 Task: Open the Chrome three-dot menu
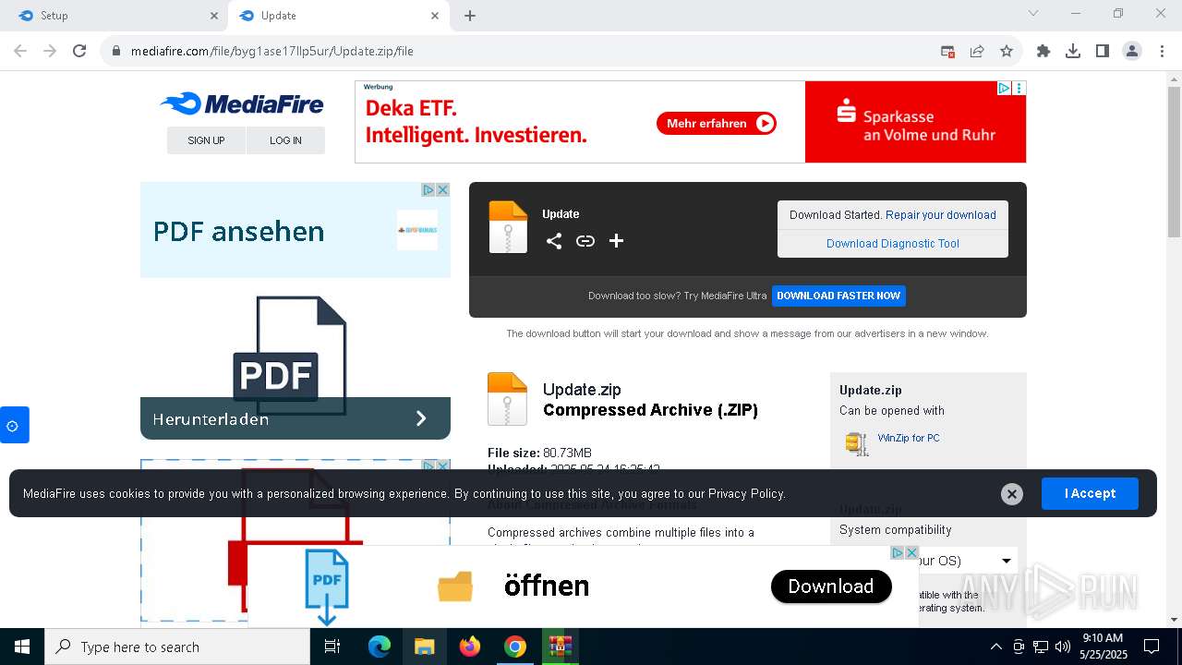1161,52
